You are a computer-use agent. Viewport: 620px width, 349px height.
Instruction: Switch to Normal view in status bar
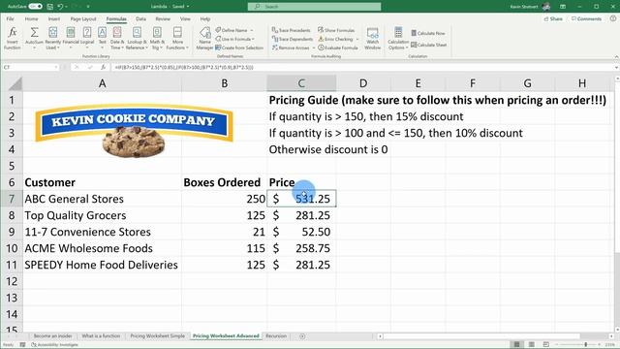tap(516, 344)
